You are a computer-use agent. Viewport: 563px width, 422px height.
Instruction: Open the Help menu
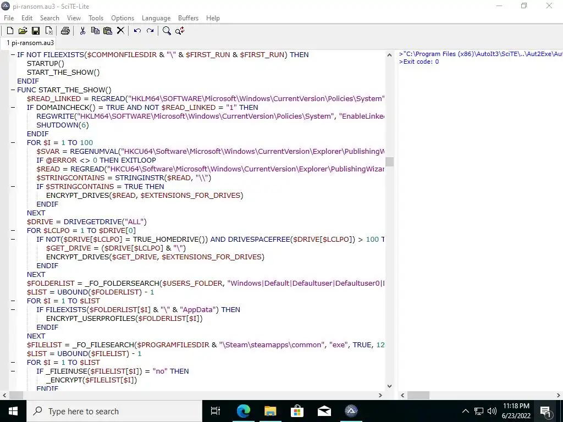213,18
